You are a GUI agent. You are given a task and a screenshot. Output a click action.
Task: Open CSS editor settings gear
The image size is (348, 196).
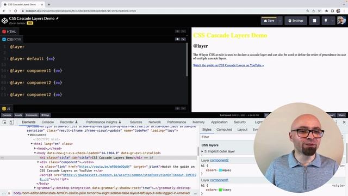point(177,39)
